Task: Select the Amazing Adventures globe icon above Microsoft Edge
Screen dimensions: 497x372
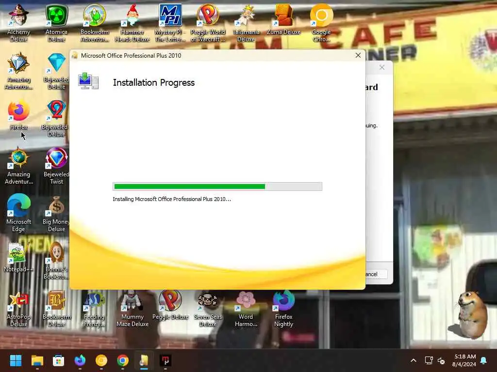Action: click(x=19, y=166)
